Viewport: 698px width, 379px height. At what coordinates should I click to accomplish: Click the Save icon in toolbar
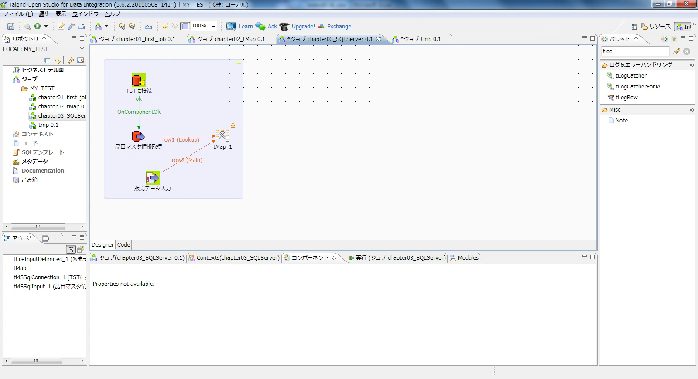(10, 27)
